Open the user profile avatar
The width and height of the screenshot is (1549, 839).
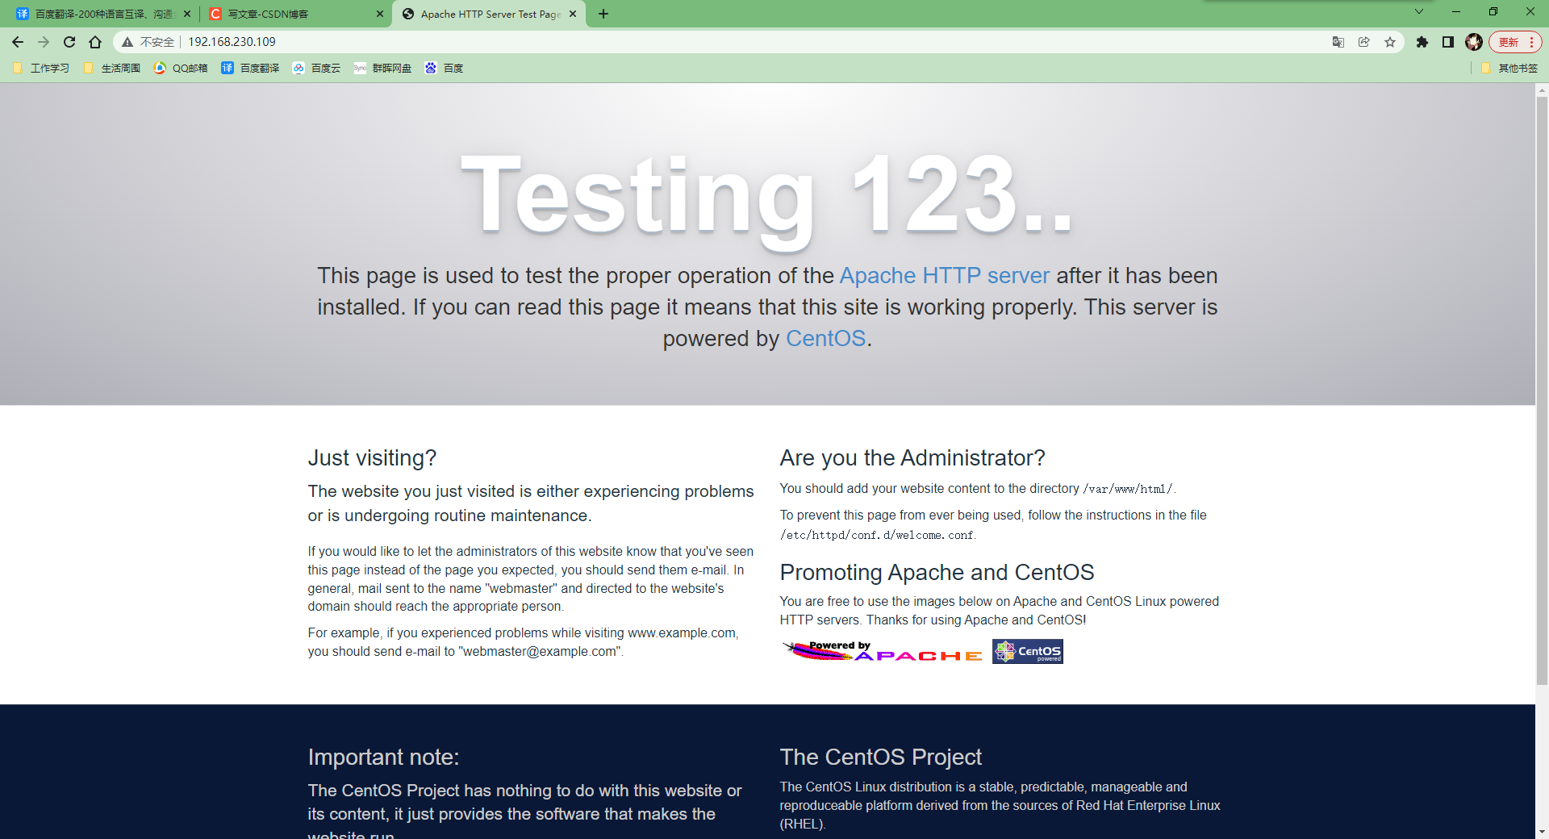coord(1474,42)
